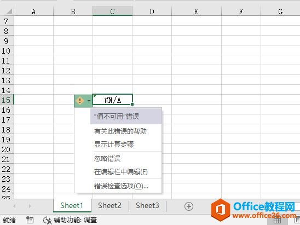Click the normal view grid icon
The width and height of the screenshot is (300, 225).
point(277,221)
